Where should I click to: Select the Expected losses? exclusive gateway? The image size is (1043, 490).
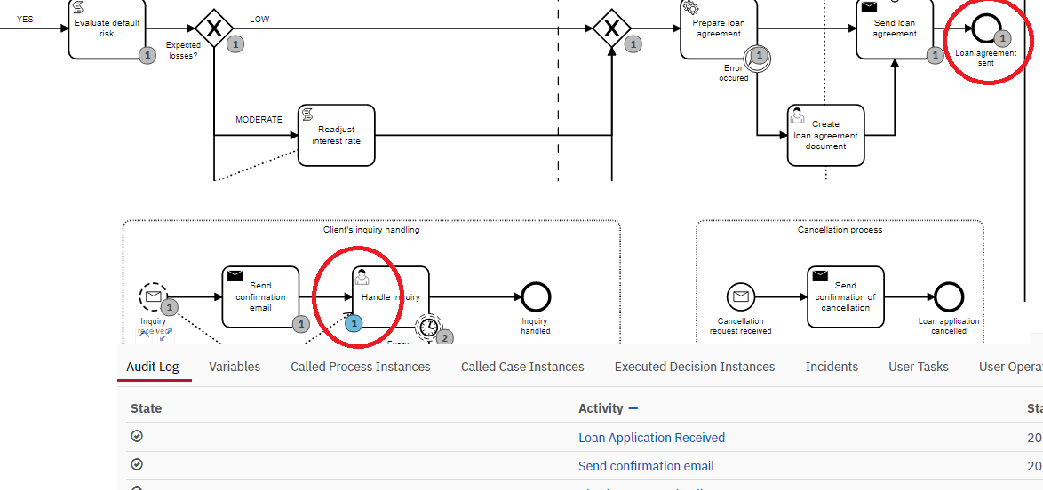pos(213,28)
